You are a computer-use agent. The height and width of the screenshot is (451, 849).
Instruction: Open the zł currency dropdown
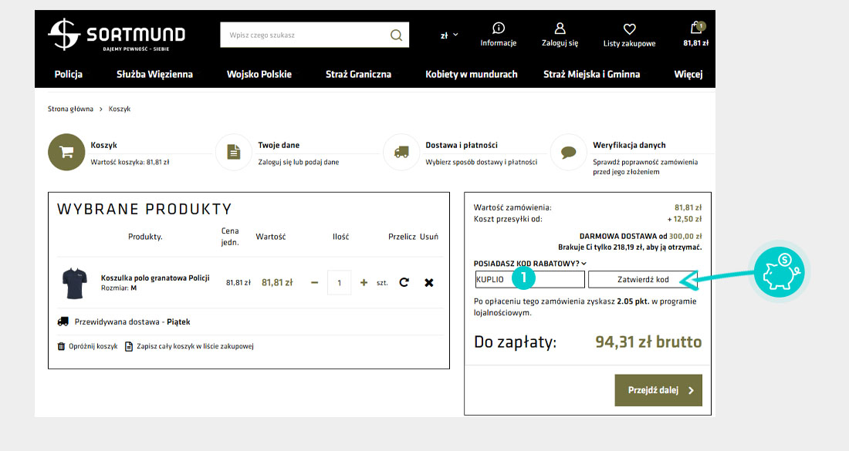449,35
